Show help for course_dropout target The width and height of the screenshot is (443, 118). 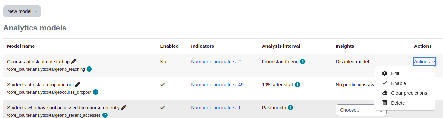pyautogui.click(x=95, y=92)
